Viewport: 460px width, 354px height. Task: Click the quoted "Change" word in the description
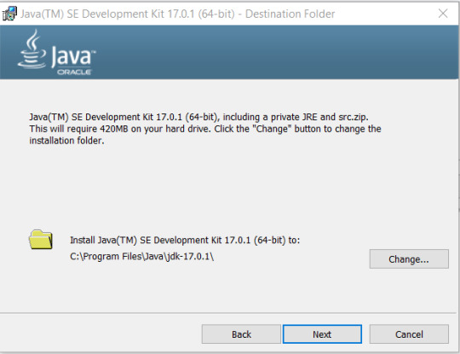tap(272, 129)
